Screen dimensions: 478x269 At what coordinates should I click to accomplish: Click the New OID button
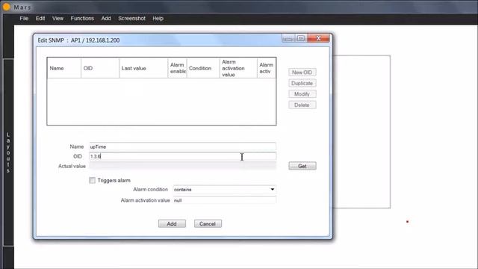coord(302,72)
